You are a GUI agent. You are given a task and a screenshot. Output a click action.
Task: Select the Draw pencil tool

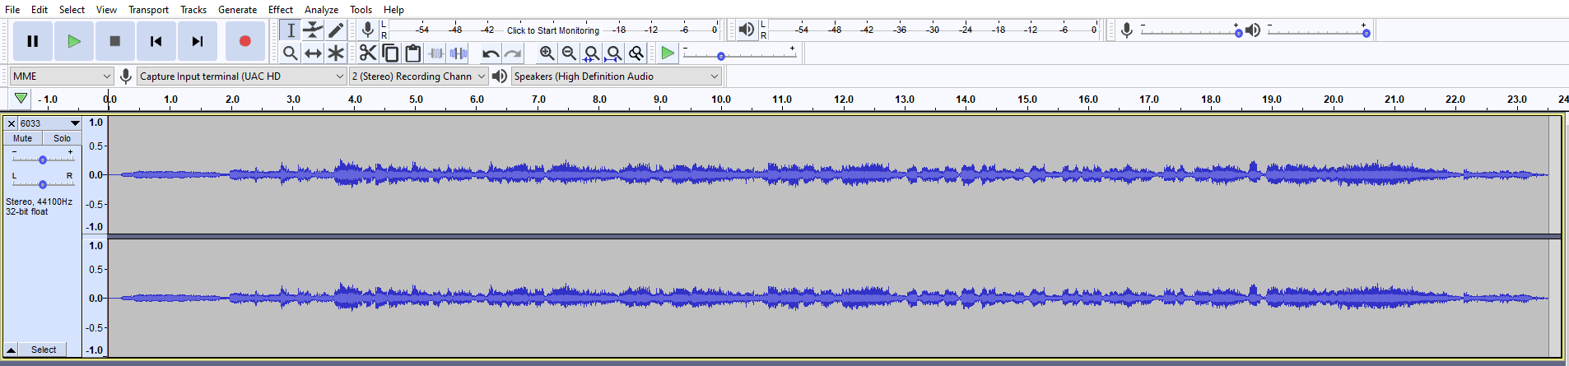point(336,30)
